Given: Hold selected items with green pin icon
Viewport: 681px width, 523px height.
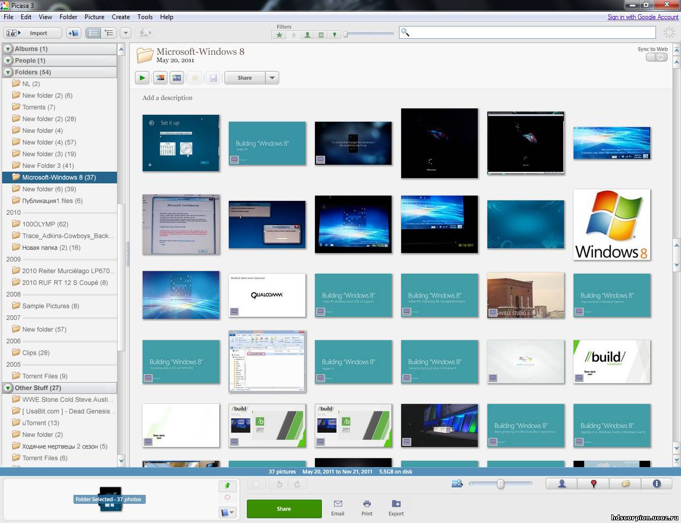Looking at the screenshot, I should tap(227, 486).
